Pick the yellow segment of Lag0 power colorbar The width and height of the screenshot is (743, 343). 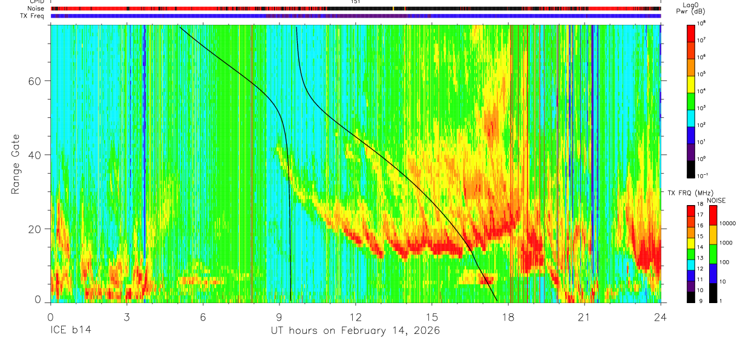(690, 84)
